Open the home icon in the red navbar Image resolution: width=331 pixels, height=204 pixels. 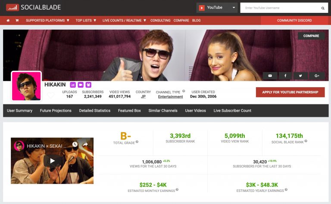point(8,21)
